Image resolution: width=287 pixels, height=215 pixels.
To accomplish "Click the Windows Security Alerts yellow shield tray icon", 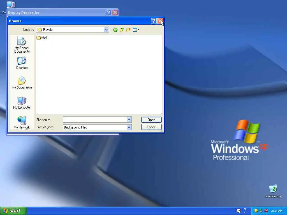I will pos(256,211).
